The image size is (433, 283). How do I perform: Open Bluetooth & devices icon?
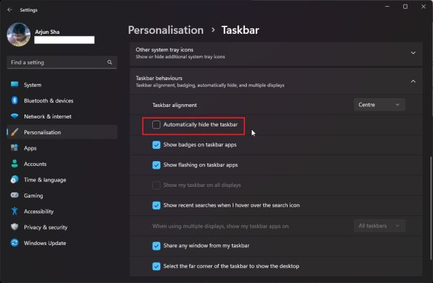[x=14, y=101]
